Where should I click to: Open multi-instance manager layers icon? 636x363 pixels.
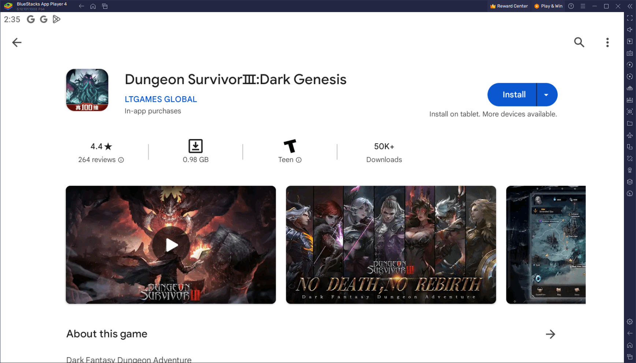tap(630, 182)
